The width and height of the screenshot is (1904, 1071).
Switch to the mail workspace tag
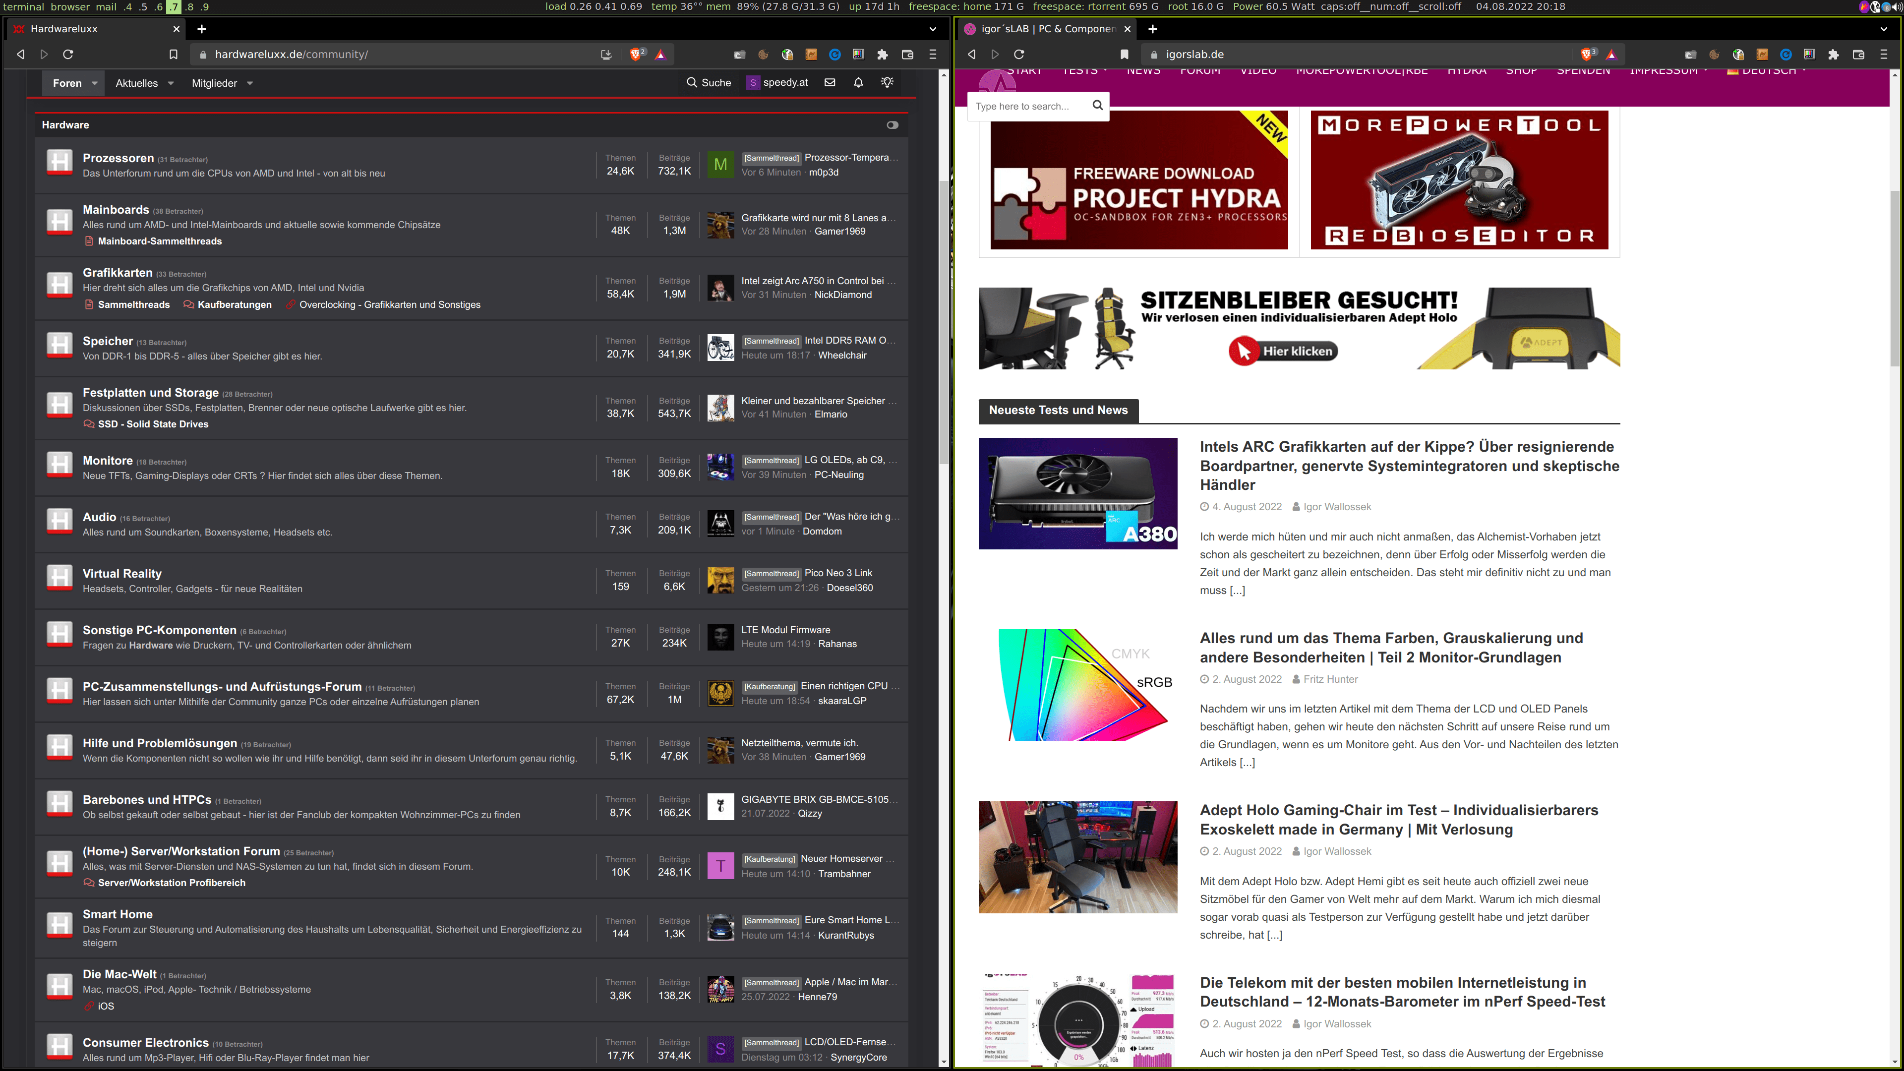[107, 6]
